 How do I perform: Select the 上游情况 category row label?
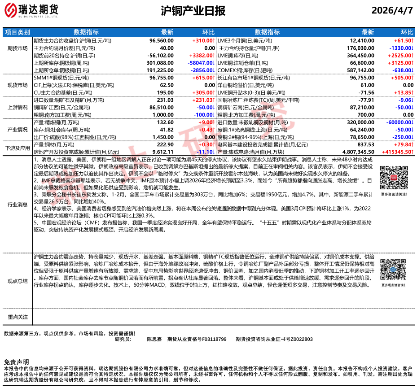pos(18,107)
